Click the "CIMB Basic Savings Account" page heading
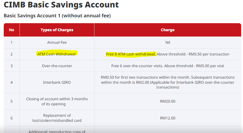The image size is (243, 133). point(61,5)
